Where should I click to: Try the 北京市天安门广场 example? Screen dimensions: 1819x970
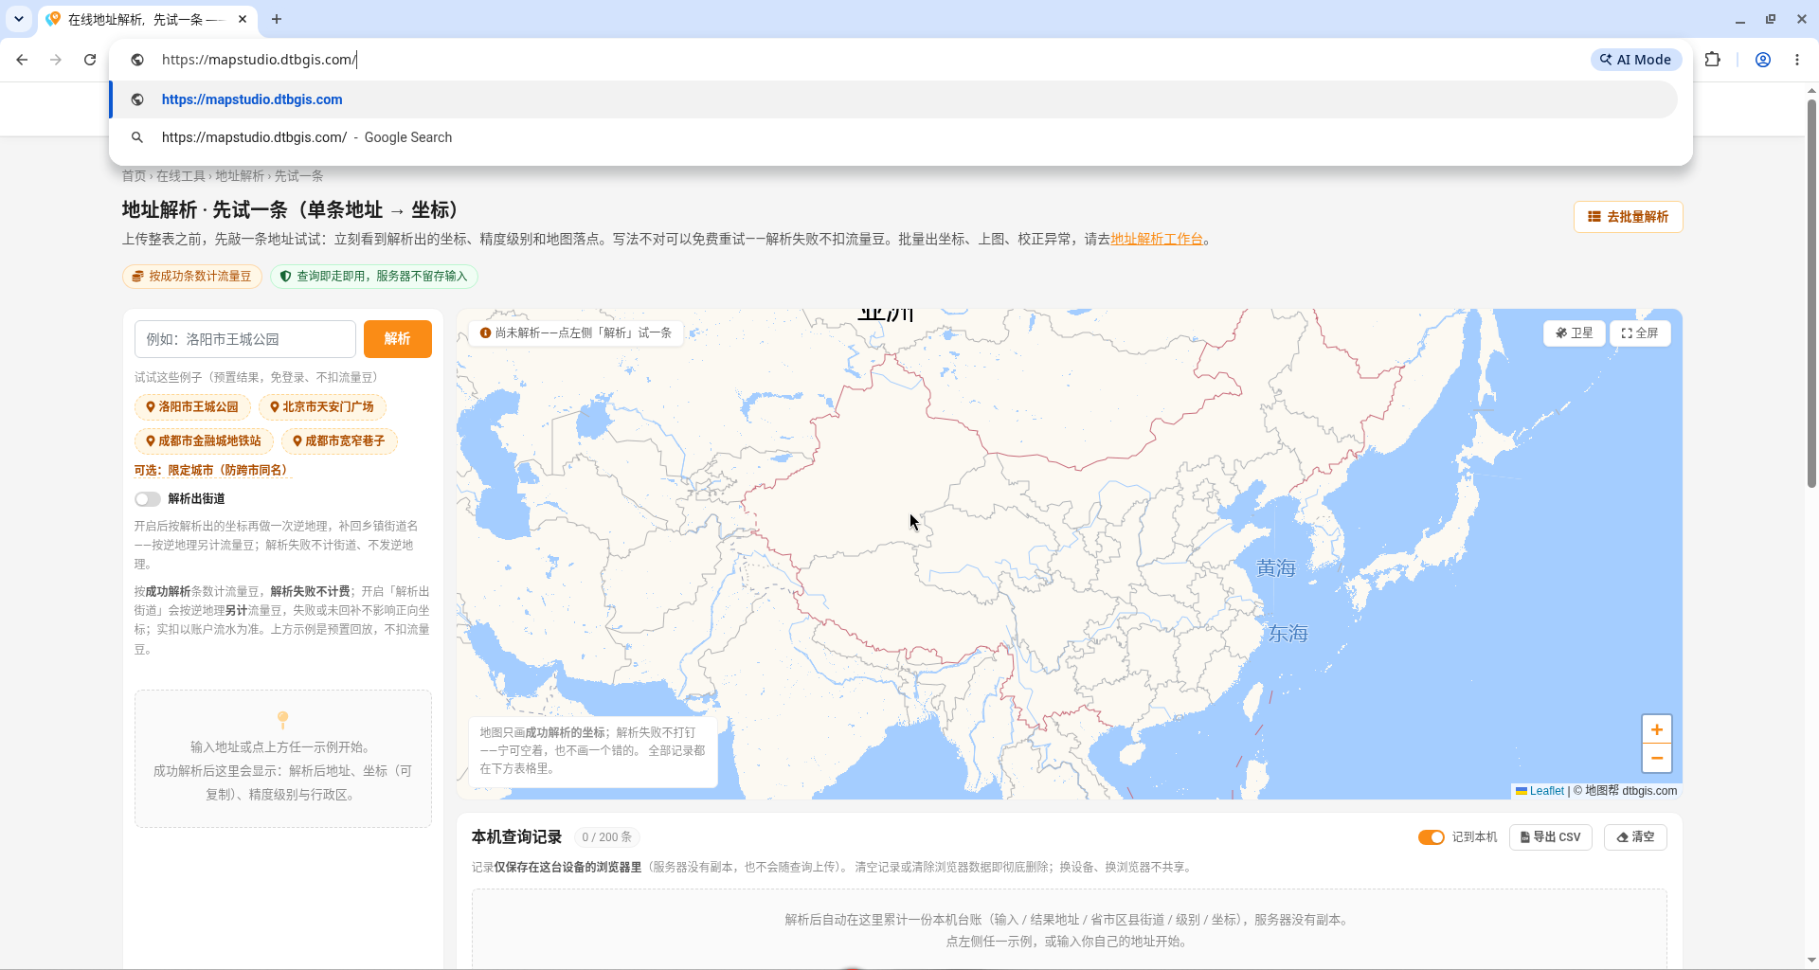(x=322, y=407)
